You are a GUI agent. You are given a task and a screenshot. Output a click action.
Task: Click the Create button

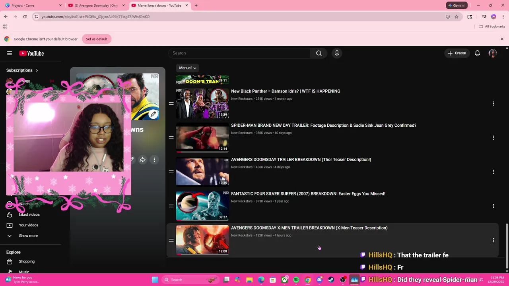point(457,53)
